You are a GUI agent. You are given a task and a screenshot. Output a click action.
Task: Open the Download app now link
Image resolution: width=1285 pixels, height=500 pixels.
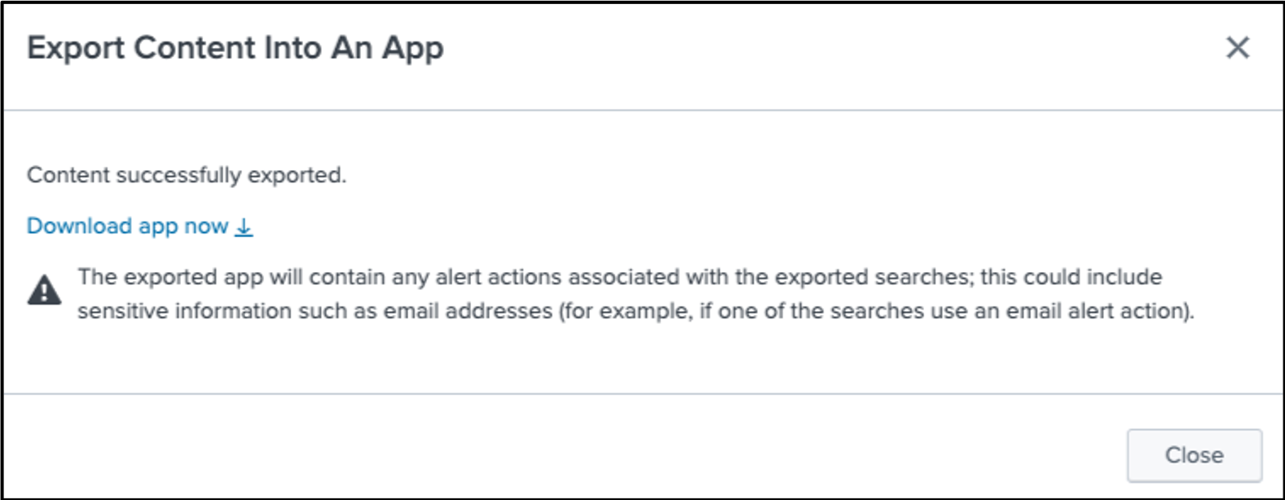pos(140,226)
